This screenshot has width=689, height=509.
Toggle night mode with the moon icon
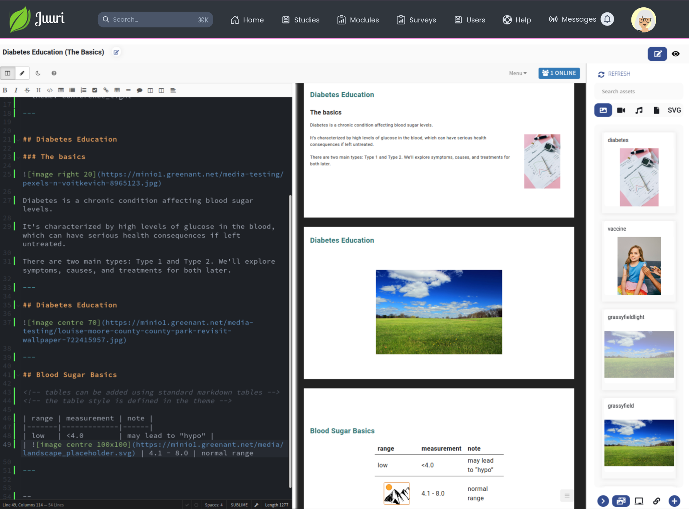coord(38,73)
